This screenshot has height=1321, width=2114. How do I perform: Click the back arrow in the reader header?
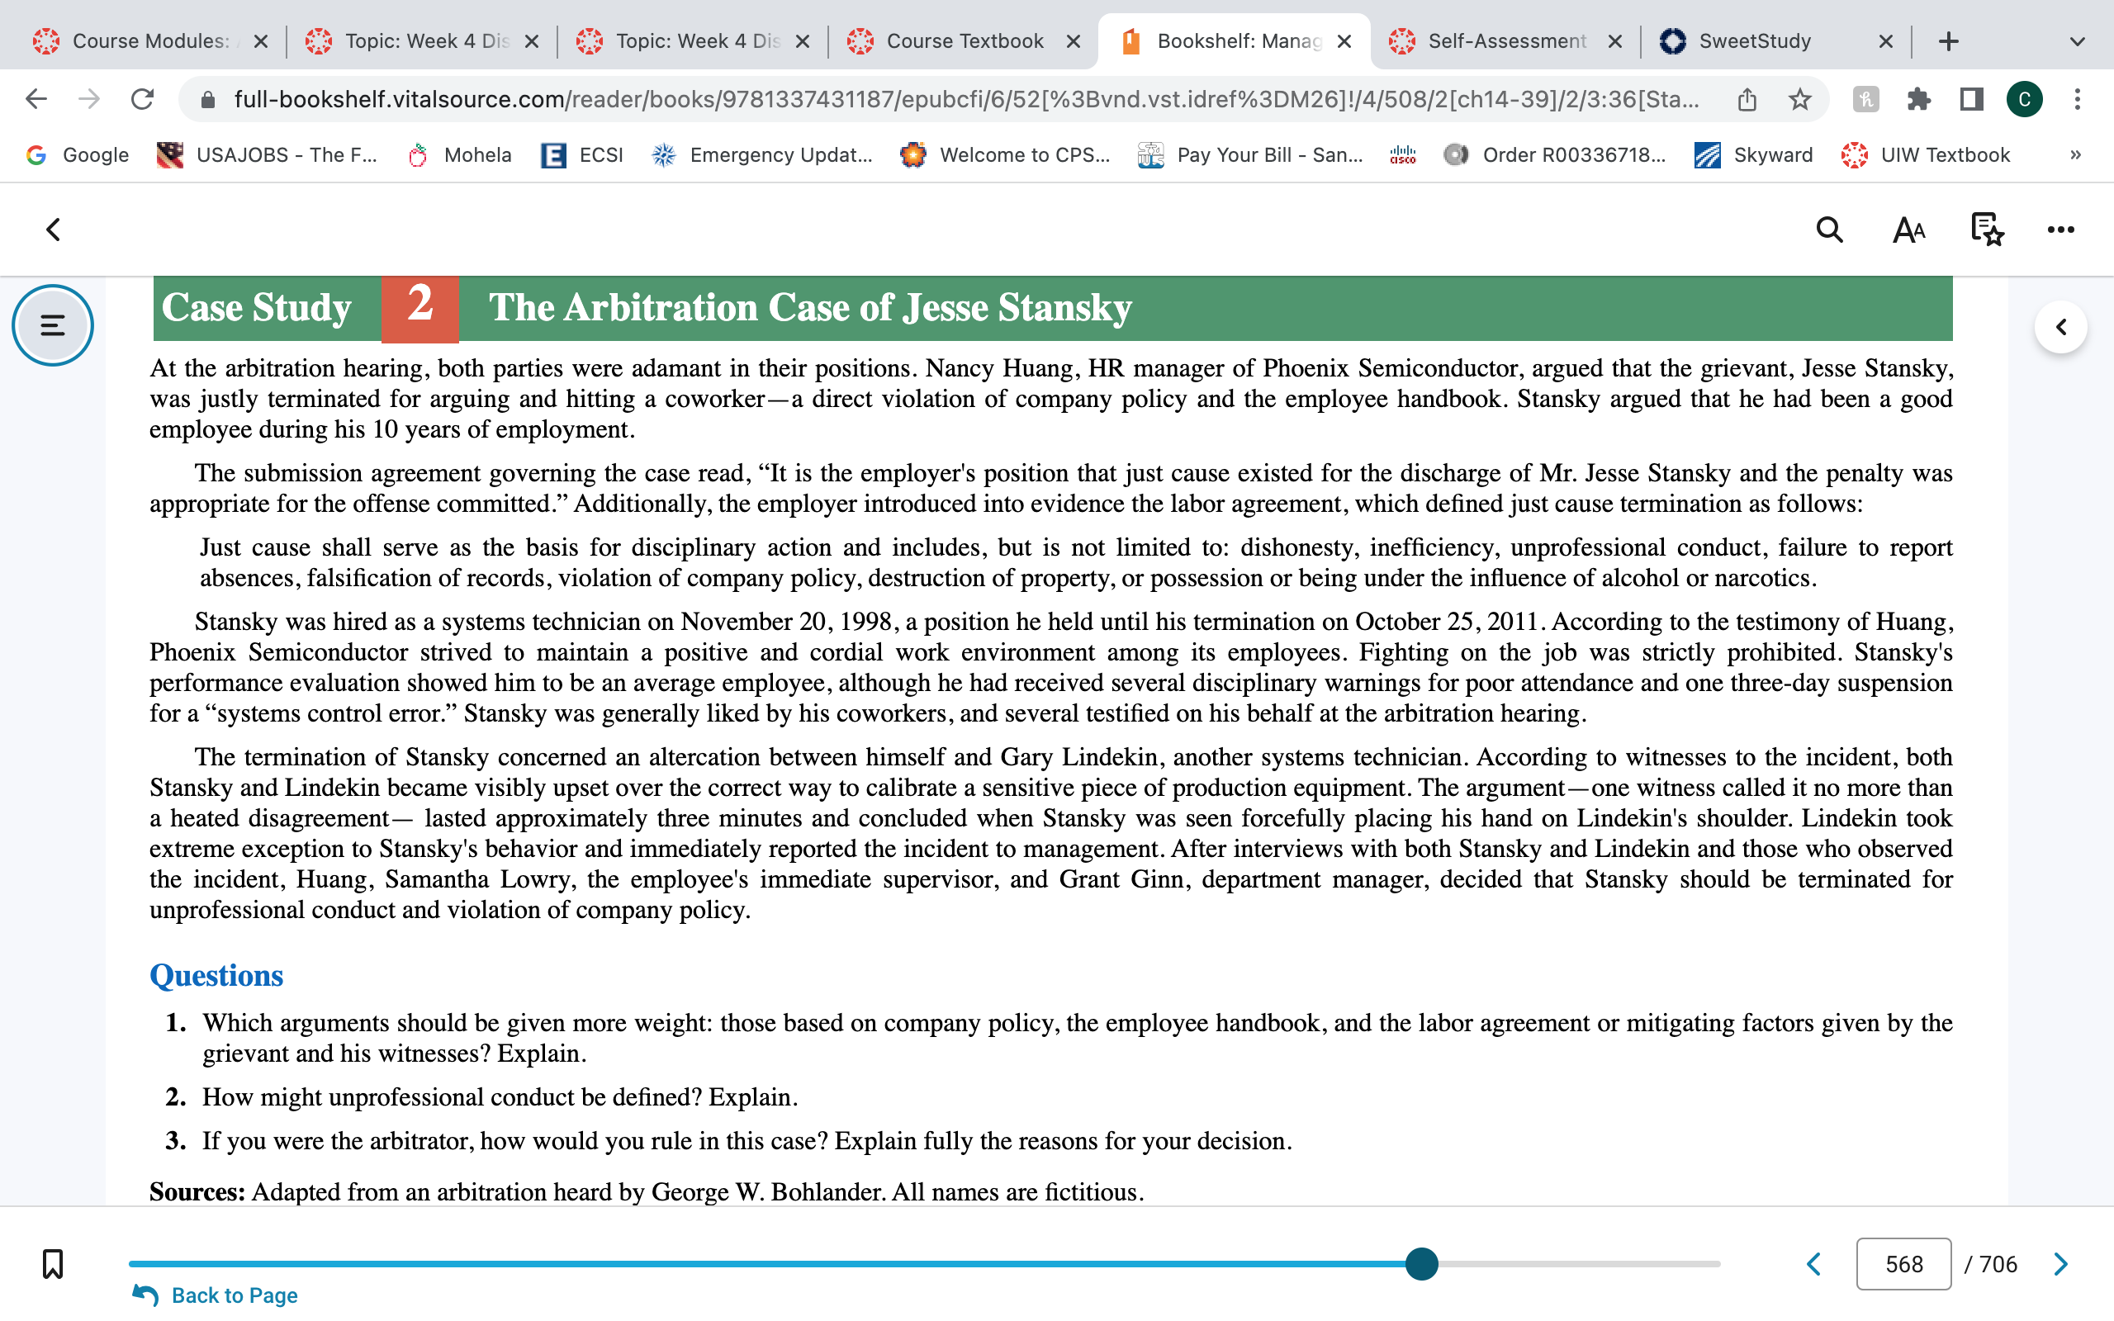pyautogui.click(x=54, y=230)
